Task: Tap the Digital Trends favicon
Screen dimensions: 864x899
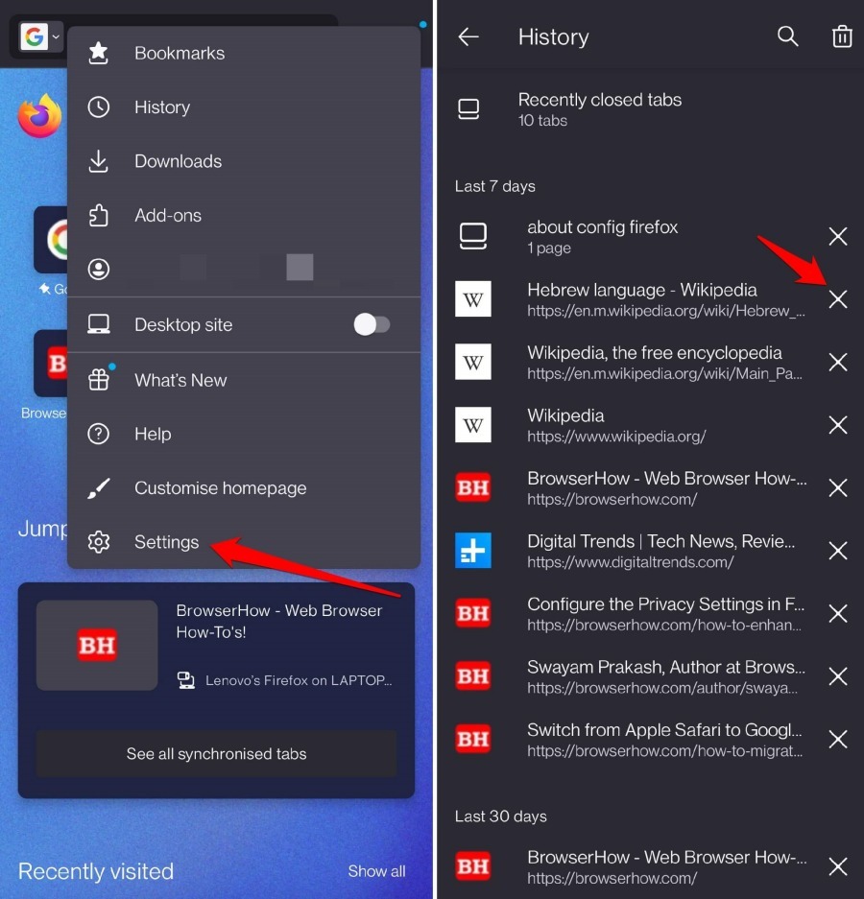Action: (473, 550)
